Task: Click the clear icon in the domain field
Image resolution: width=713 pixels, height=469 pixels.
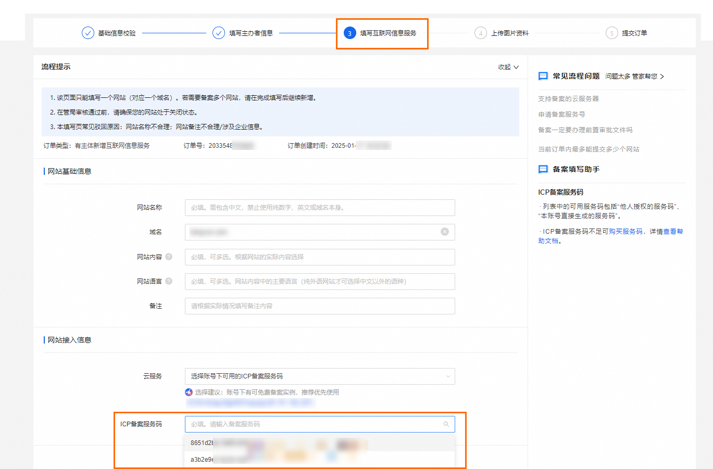Action: tap(444, 232)
